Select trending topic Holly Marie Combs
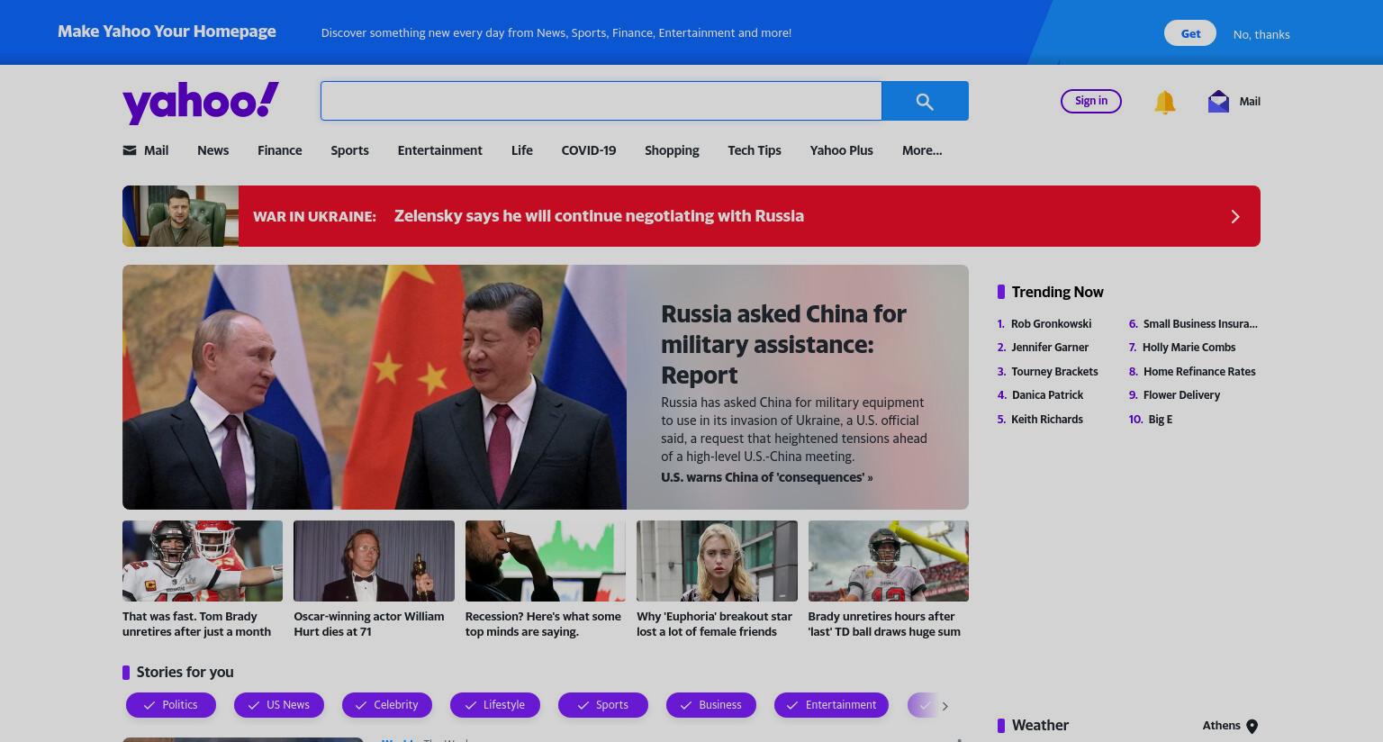 [x=1189, y=348]
